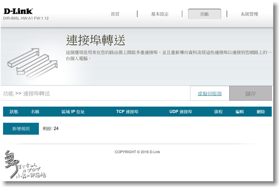Viewport: 279px width, 187px height.
Task: Click the UDP 連接埠 column header
Action: pyautogui.click(x=181, y=112)
